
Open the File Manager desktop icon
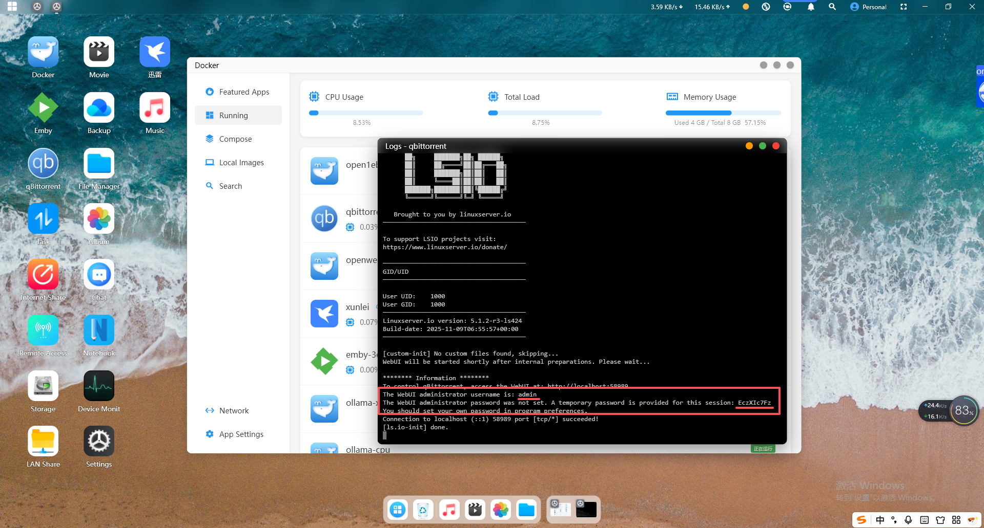[x=99, y=164]
